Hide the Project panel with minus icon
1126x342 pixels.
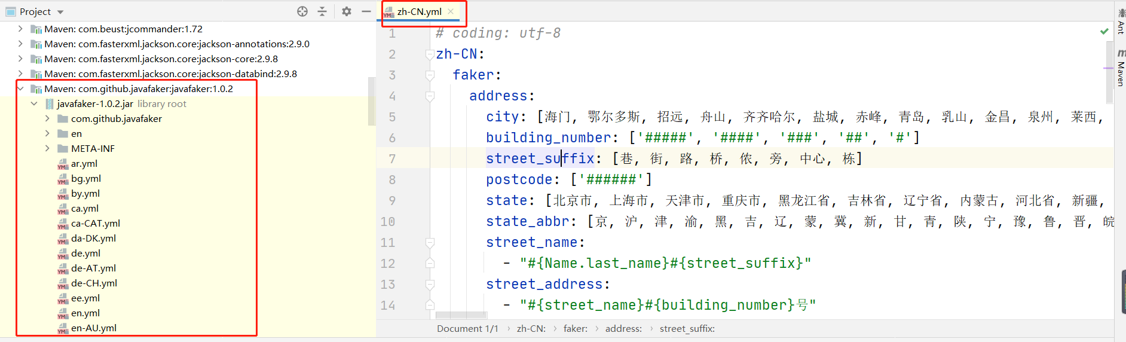(x=366, y=11)
